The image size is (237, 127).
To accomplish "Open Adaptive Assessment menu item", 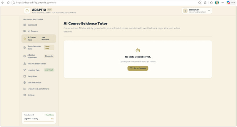I will [39, 56].
